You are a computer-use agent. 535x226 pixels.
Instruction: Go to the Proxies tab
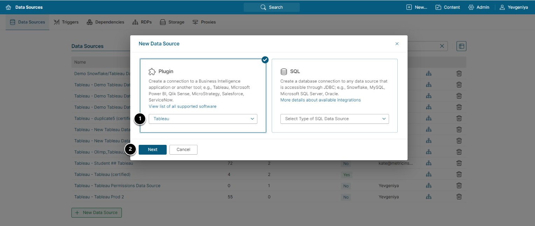tap(204, 22)
